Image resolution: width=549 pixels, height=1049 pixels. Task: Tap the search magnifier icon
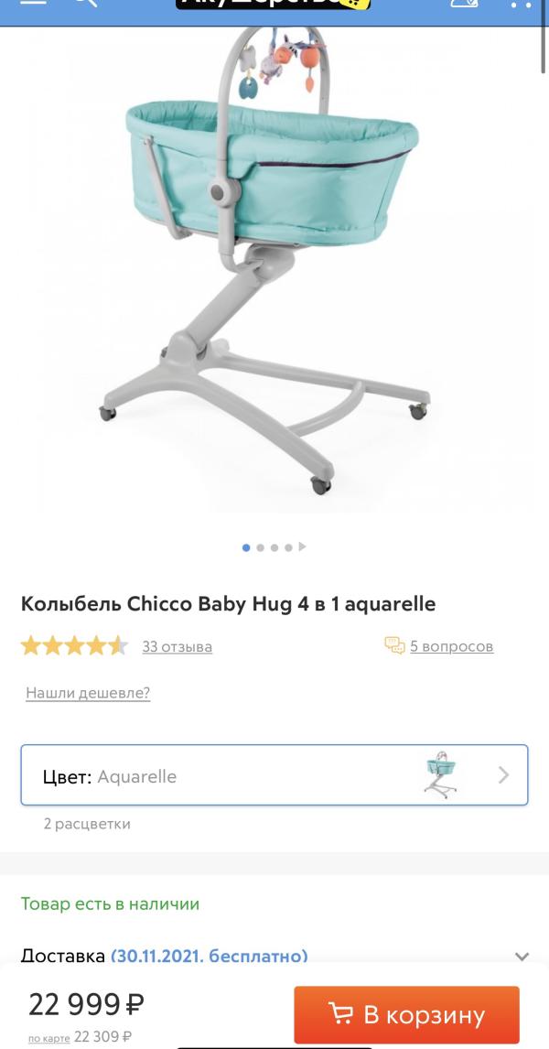point(85,3)
